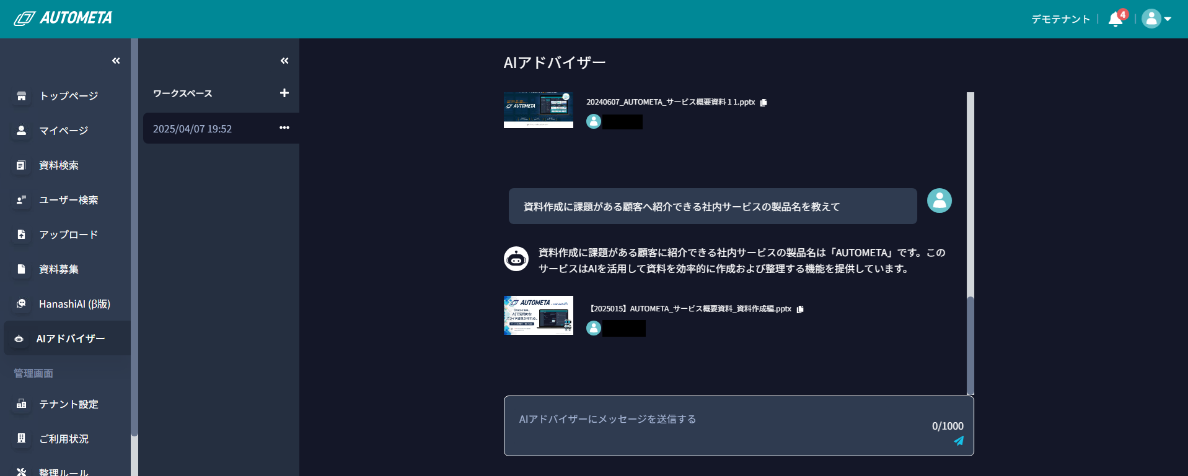Click the ユーザー検索 icon
The height and width of the screenshot is (476, 1188).
click(x=21, y=200)
